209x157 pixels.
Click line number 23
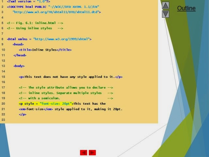click(3, 120)
